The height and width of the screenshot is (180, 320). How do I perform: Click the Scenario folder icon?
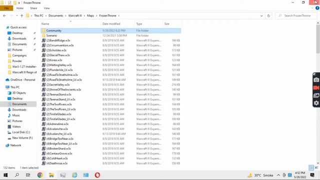43,35
